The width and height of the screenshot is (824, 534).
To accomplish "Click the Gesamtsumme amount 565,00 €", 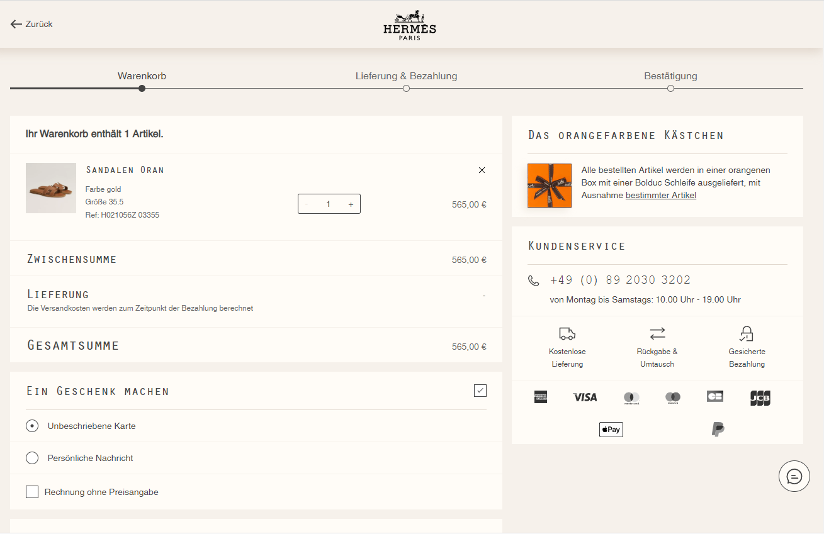I will tap(469, 347).
